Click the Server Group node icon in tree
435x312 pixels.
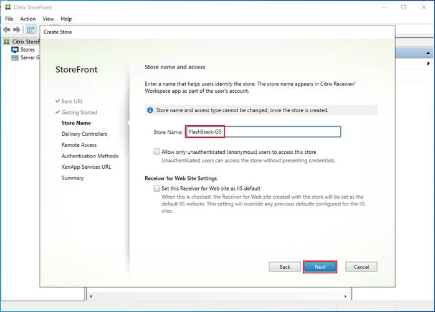pyautogui.click(x=15, y=58)
